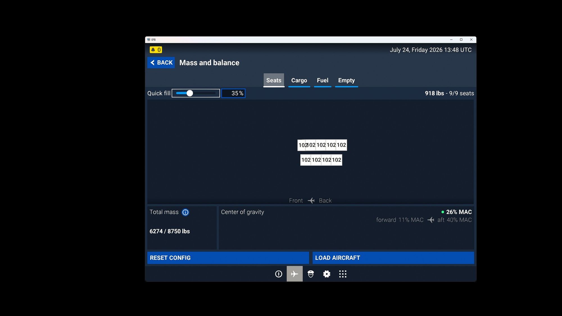Click the info icon next to Total mass
Viewport: 562px width, 316px height.
[185, 212]
